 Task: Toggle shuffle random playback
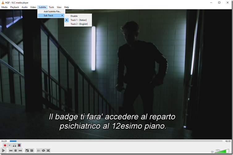48,151
